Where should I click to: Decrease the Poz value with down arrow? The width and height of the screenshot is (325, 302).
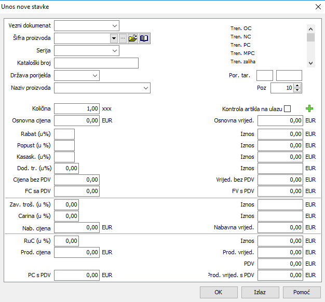coord(297,90)
